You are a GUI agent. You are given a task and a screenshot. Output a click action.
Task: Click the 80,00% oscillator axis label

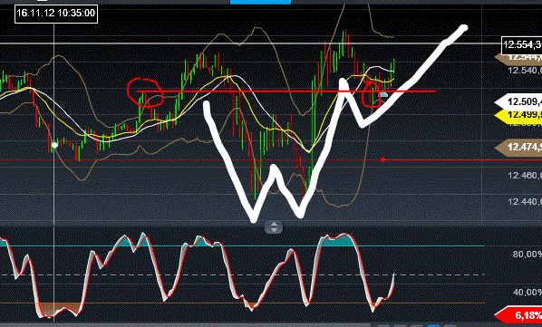click(x=527, y=255)
